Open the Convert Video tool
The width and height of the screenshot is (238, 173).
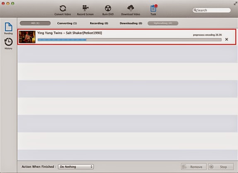pos(63,10)
